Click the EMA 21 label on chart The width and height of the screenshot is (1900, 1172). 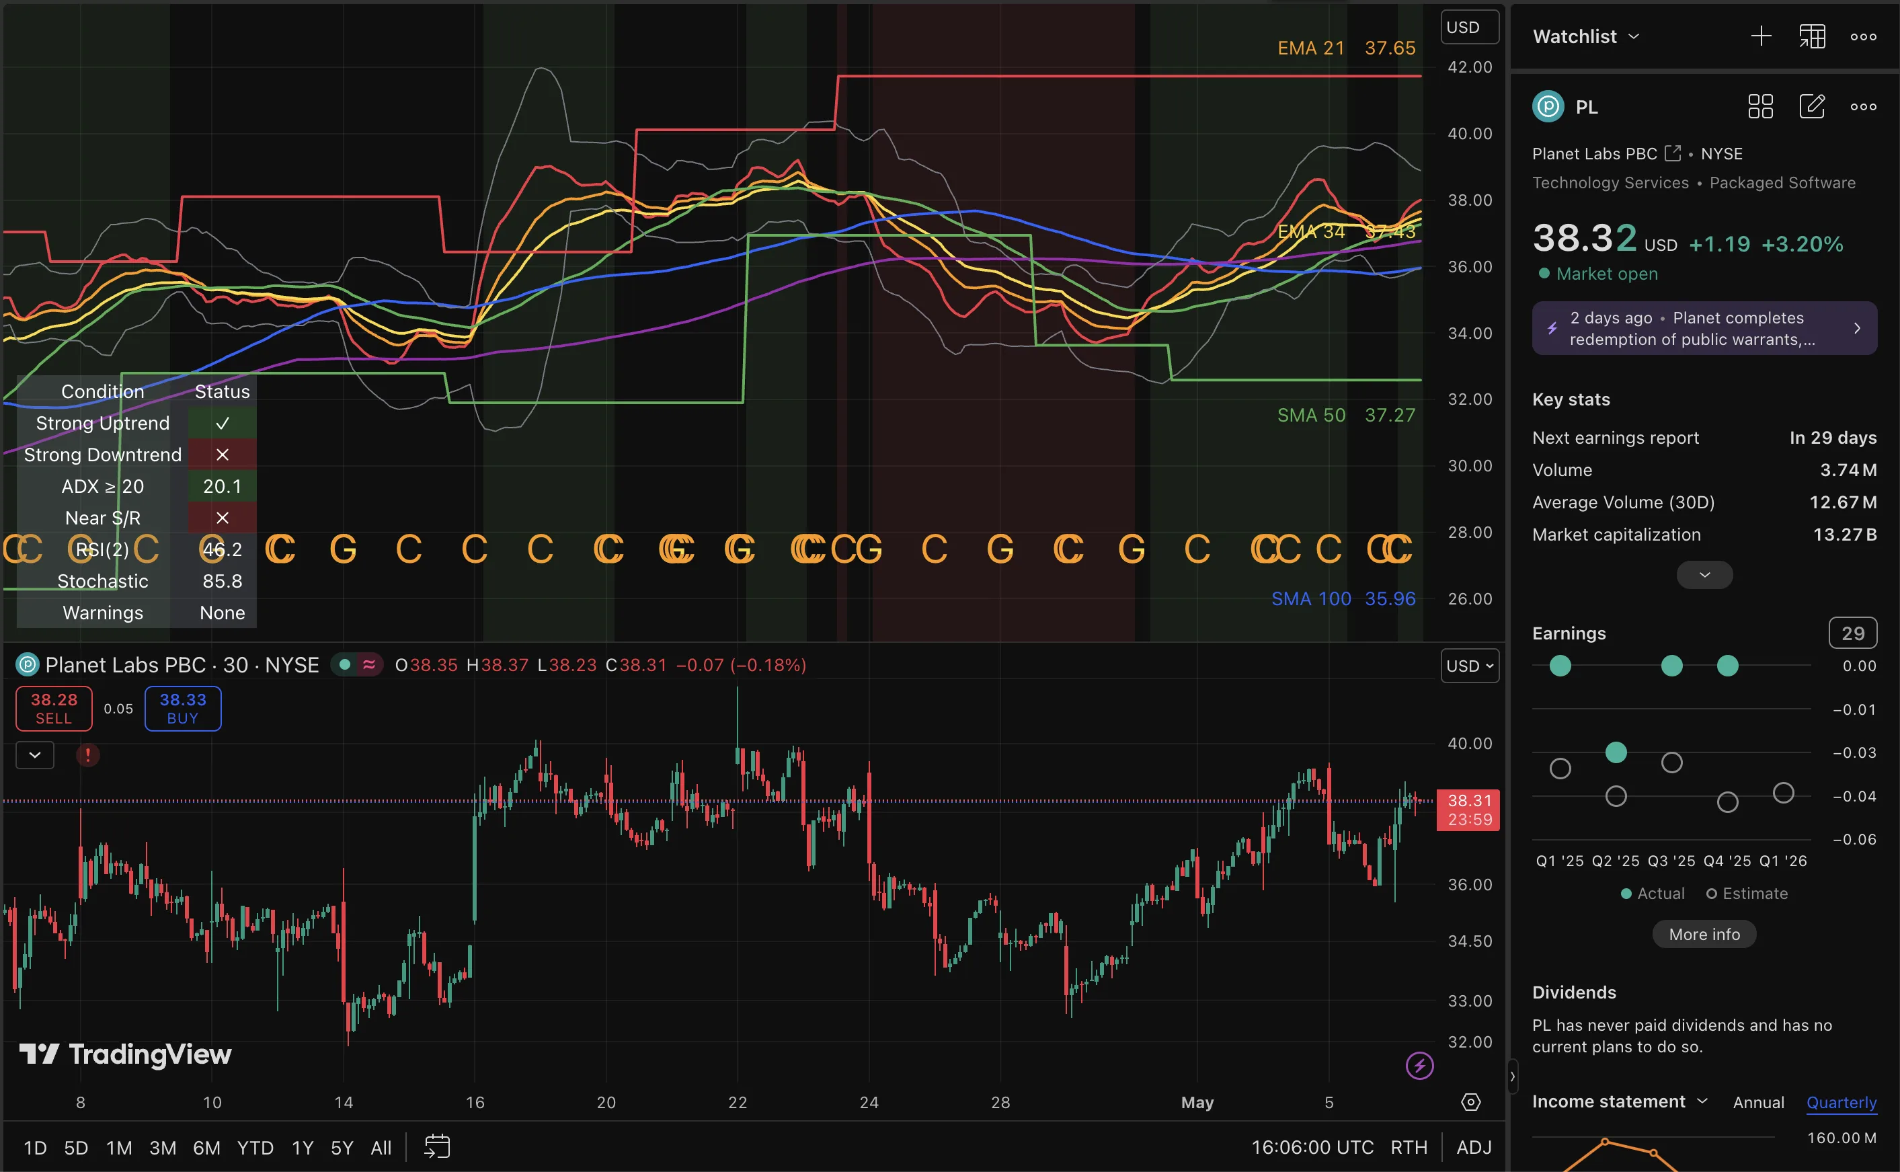tap(1310, 48)
